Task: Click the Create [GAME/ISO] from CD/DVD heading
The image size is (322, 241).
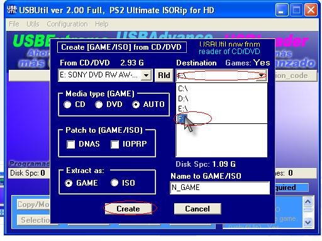Action: [x=121, y=47]
